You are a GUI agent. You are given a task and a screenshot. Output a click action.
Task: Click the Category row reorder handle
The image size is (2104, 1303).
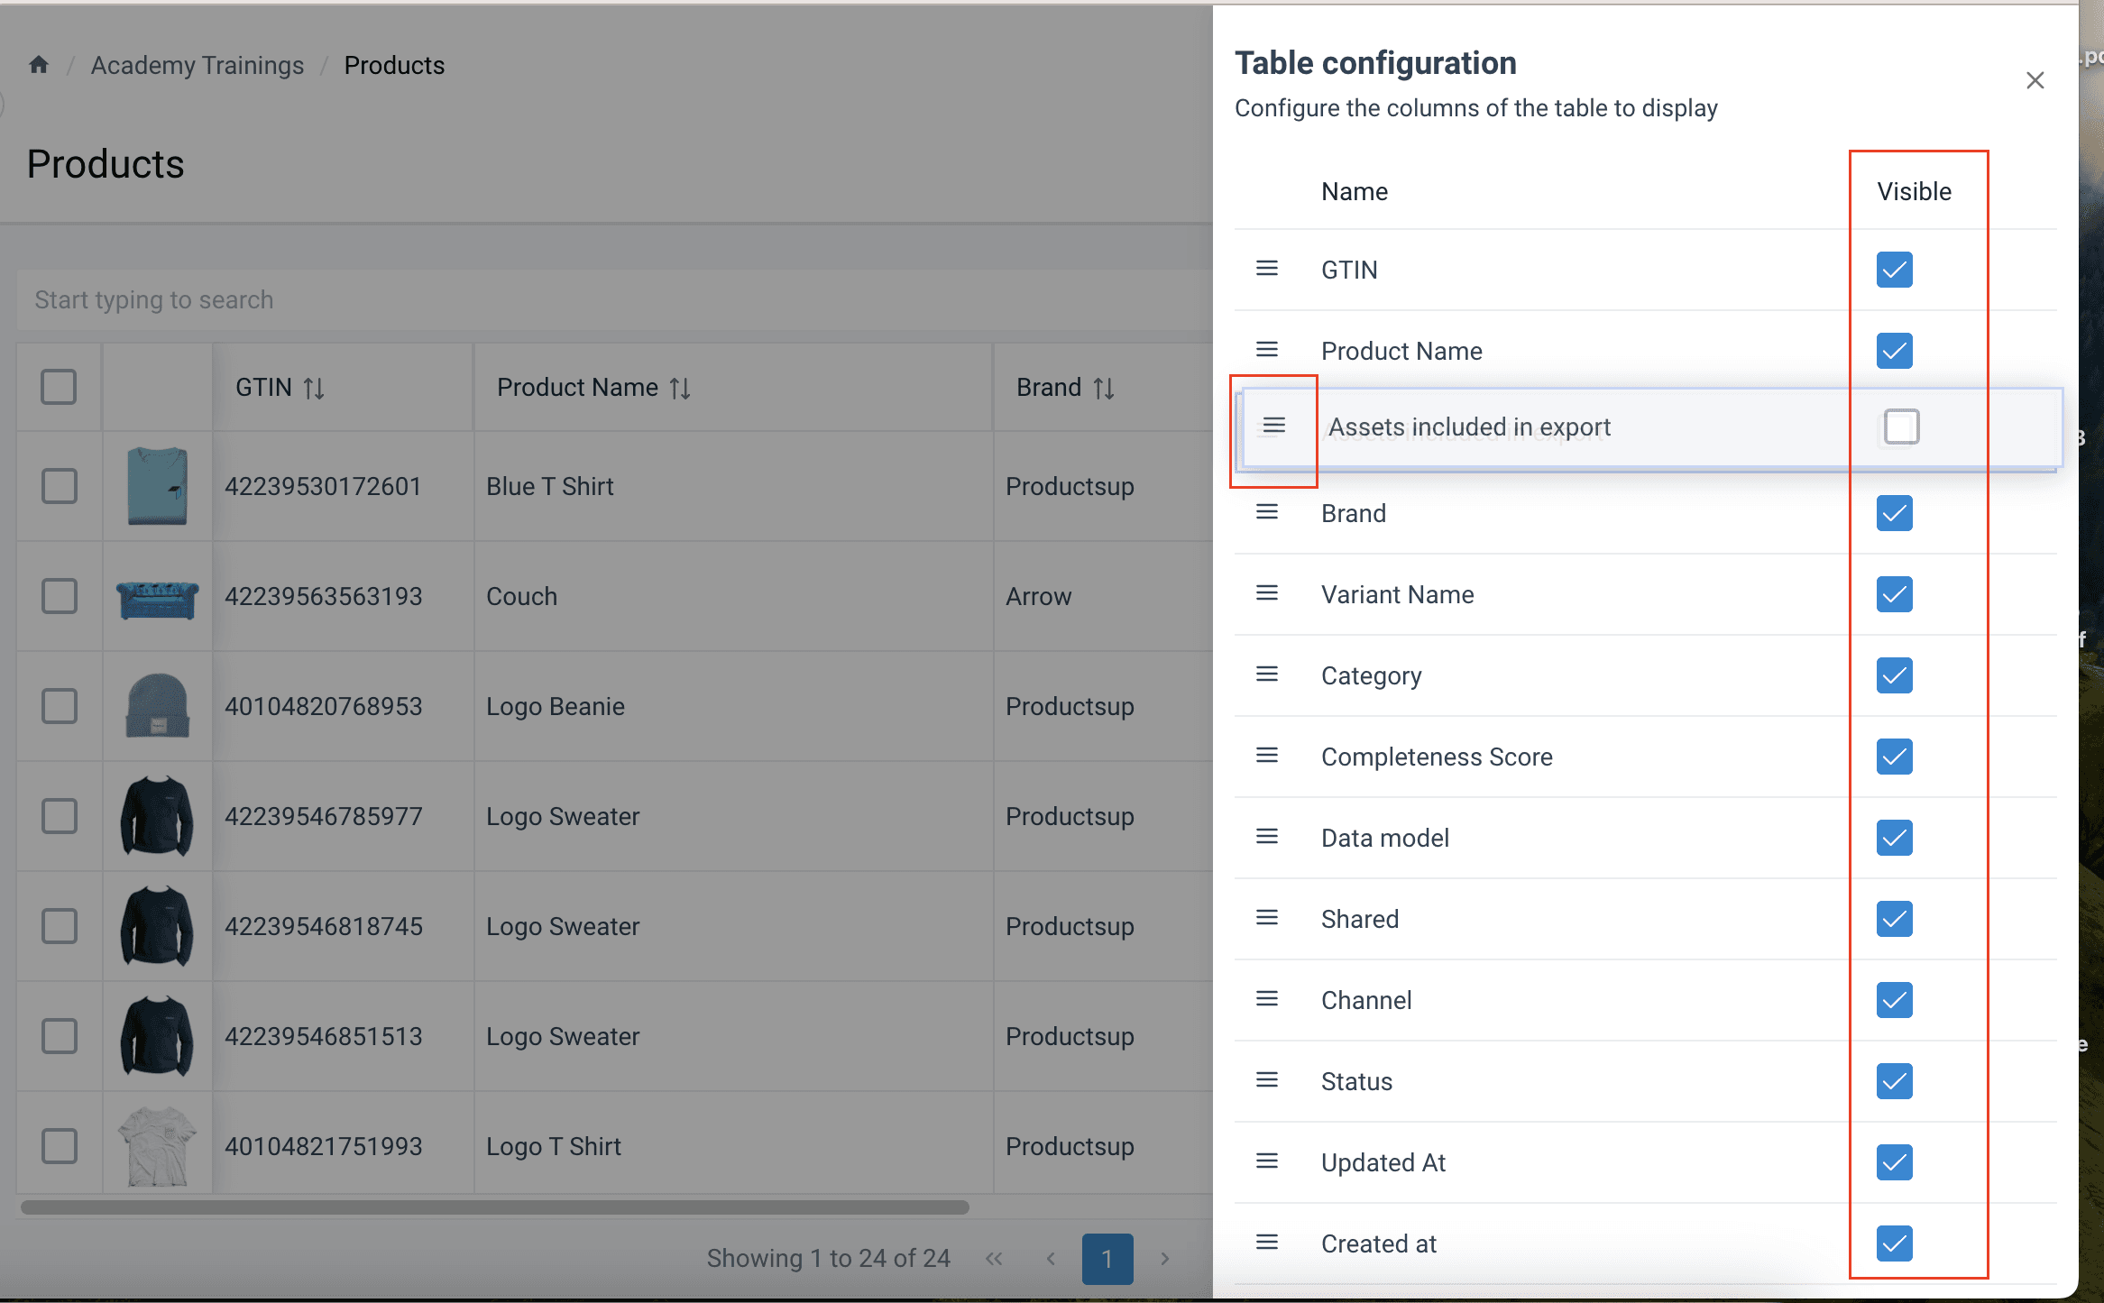(x=1267, y=674)
